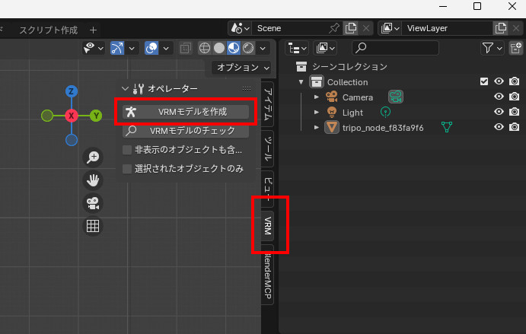526x334 pixels.
Task: Click the solid white shading sphere
Action: (x=219, y=48)
